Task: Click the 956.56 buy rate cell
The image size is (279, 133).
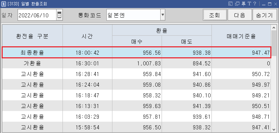Action: click(x=137, y=53)
